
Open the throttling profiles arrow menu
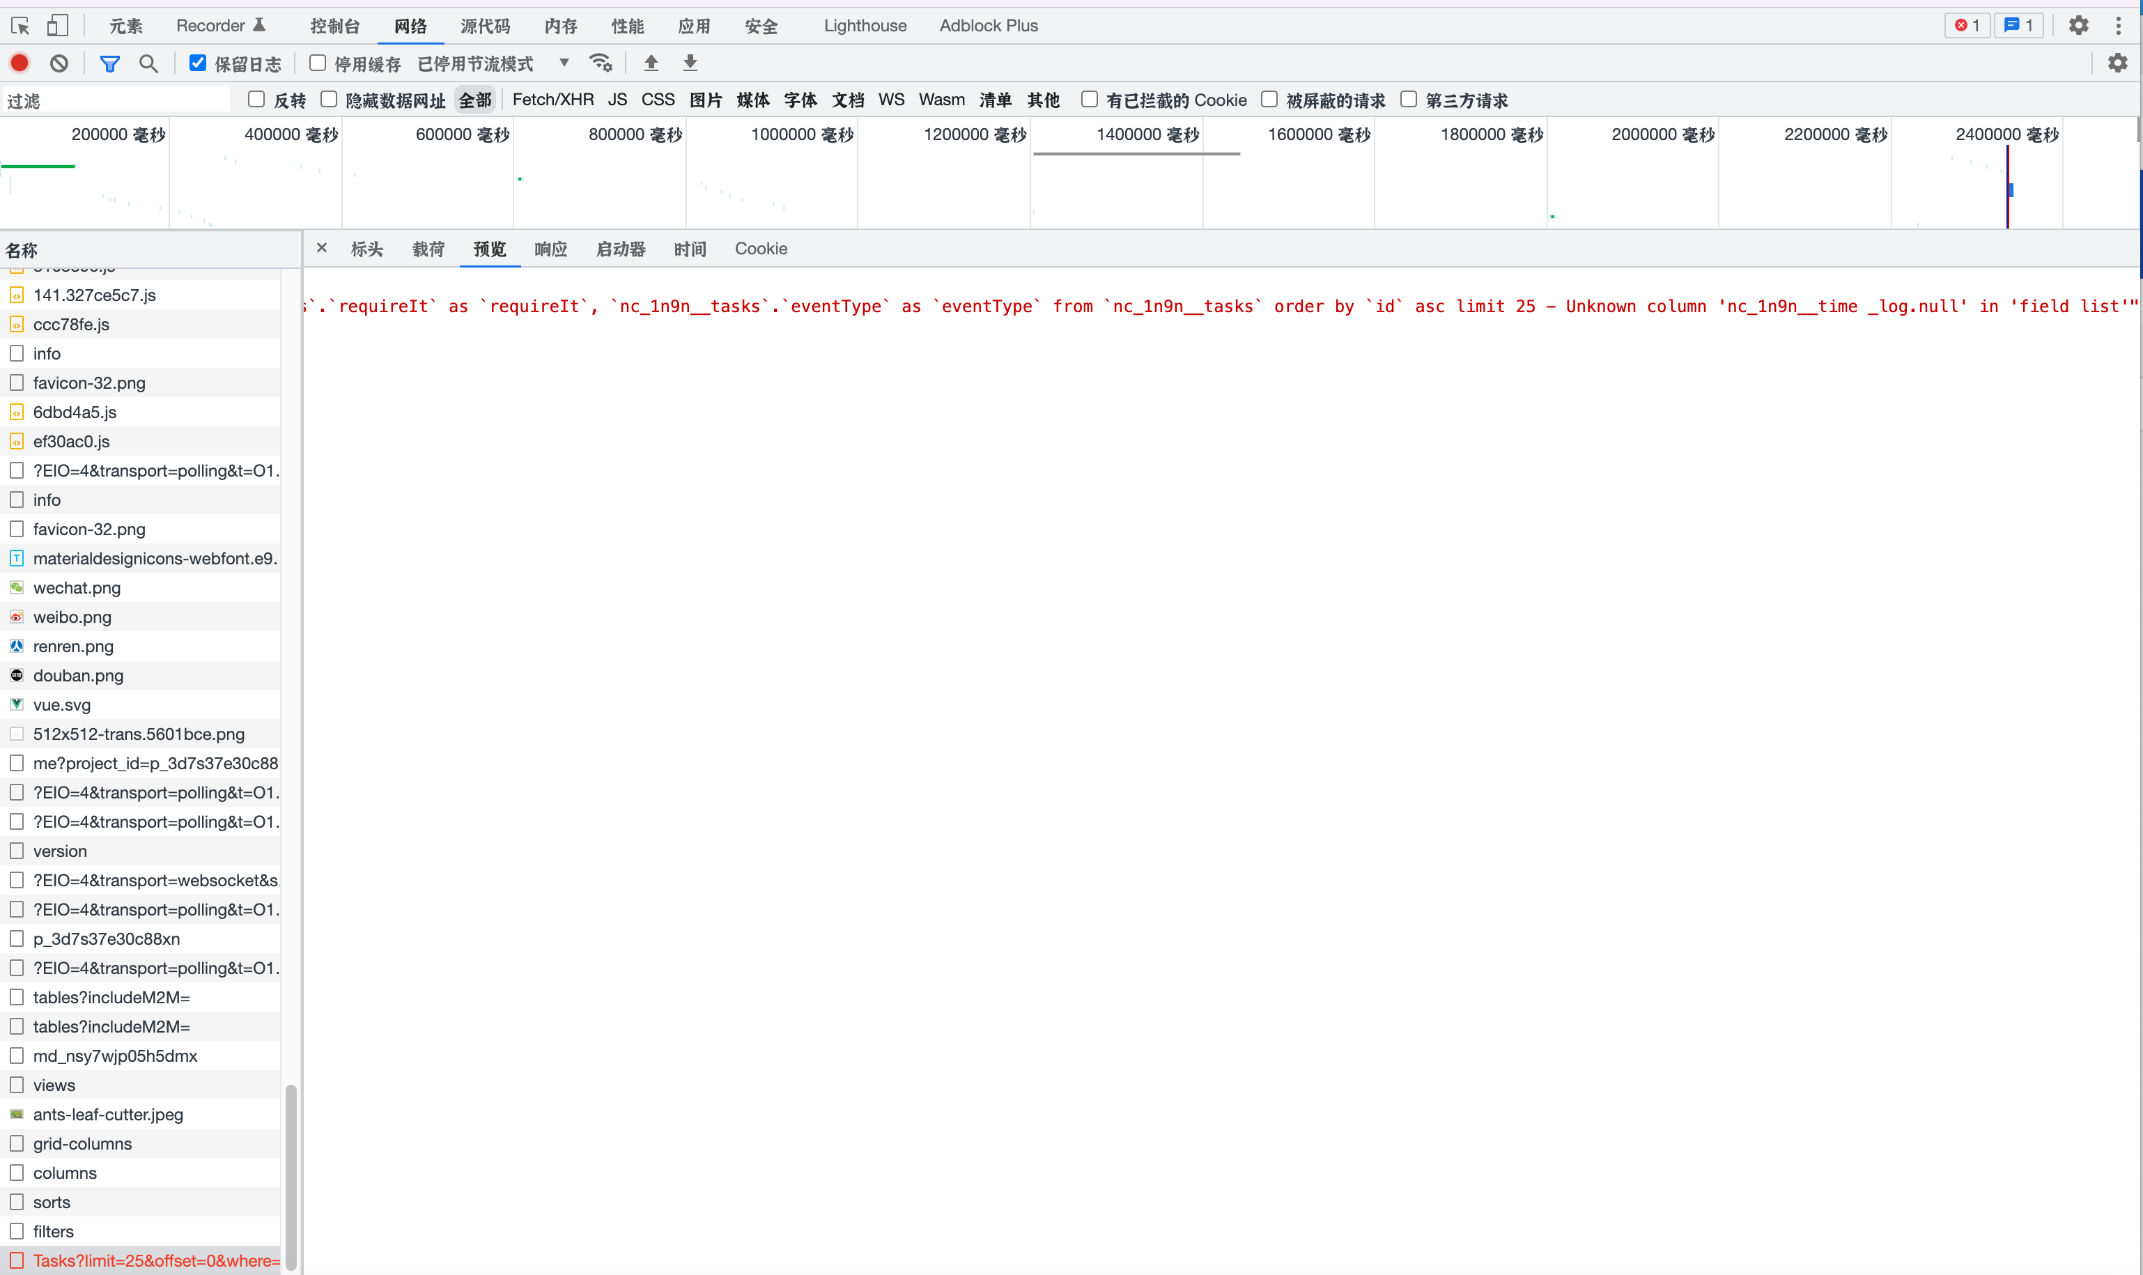point(564,63)
